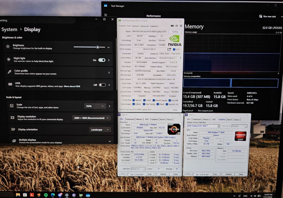The image size is (283, 198).
Task: Click the Wi-Fi network tray icon
Action: coord(251,196)
